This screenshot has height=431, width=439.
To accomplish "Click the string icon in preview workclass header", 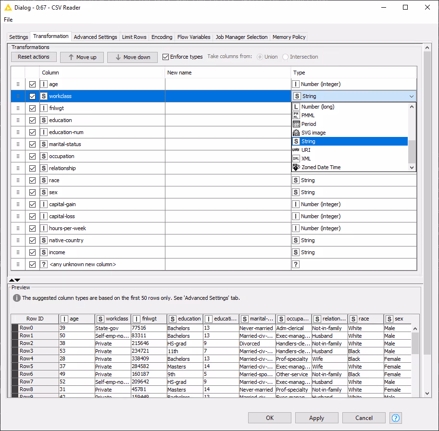I will 100,319.
